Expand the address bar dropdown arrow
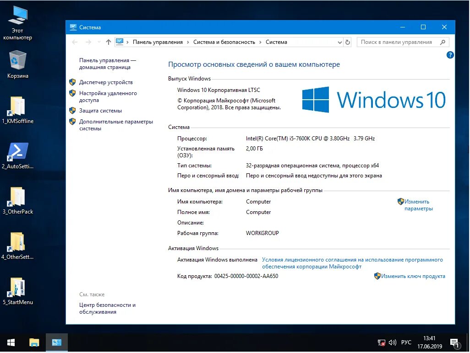The width and height of the screenshot is (470, 353). click(340, 42)
